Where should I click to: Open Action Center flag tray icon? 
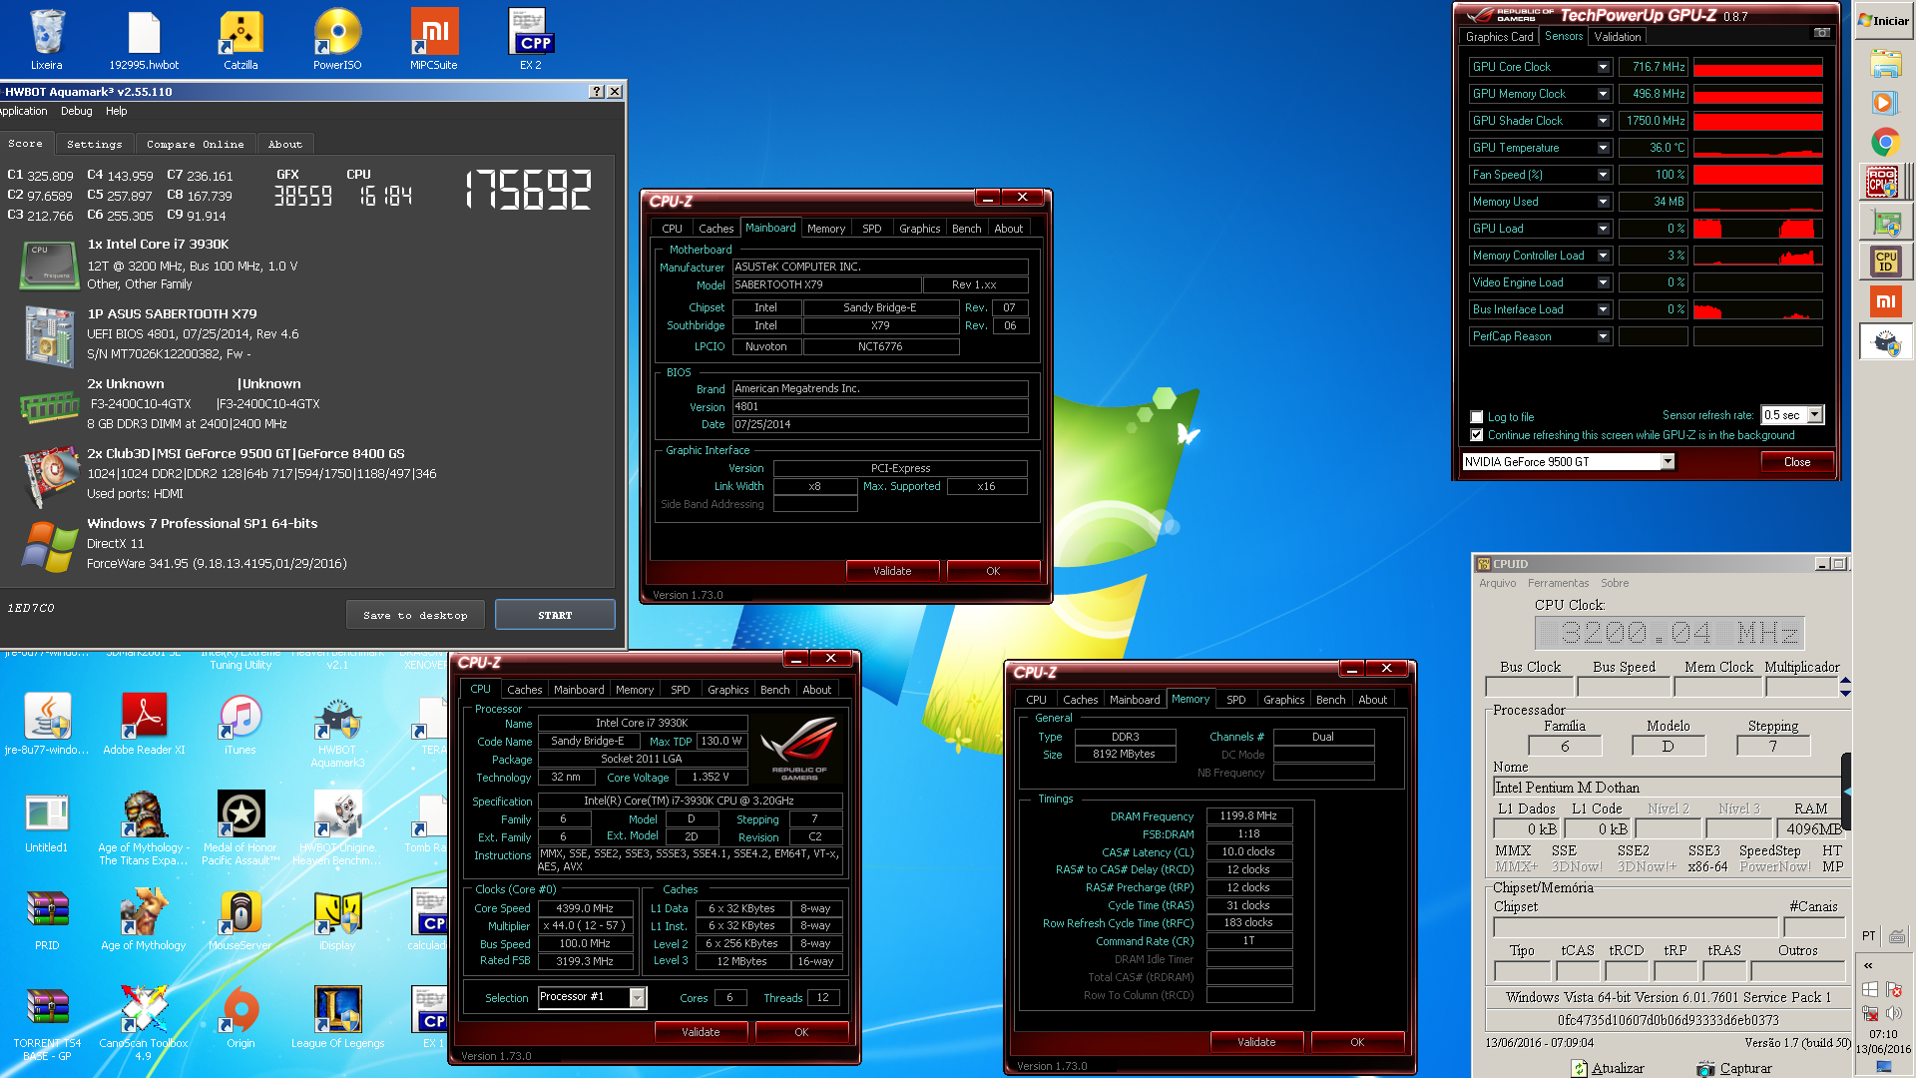1894,989
